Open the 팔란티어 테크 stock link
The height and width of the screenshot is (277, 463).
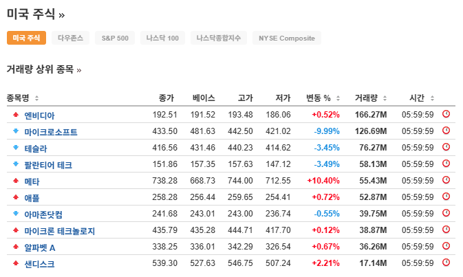coord(48,165)
